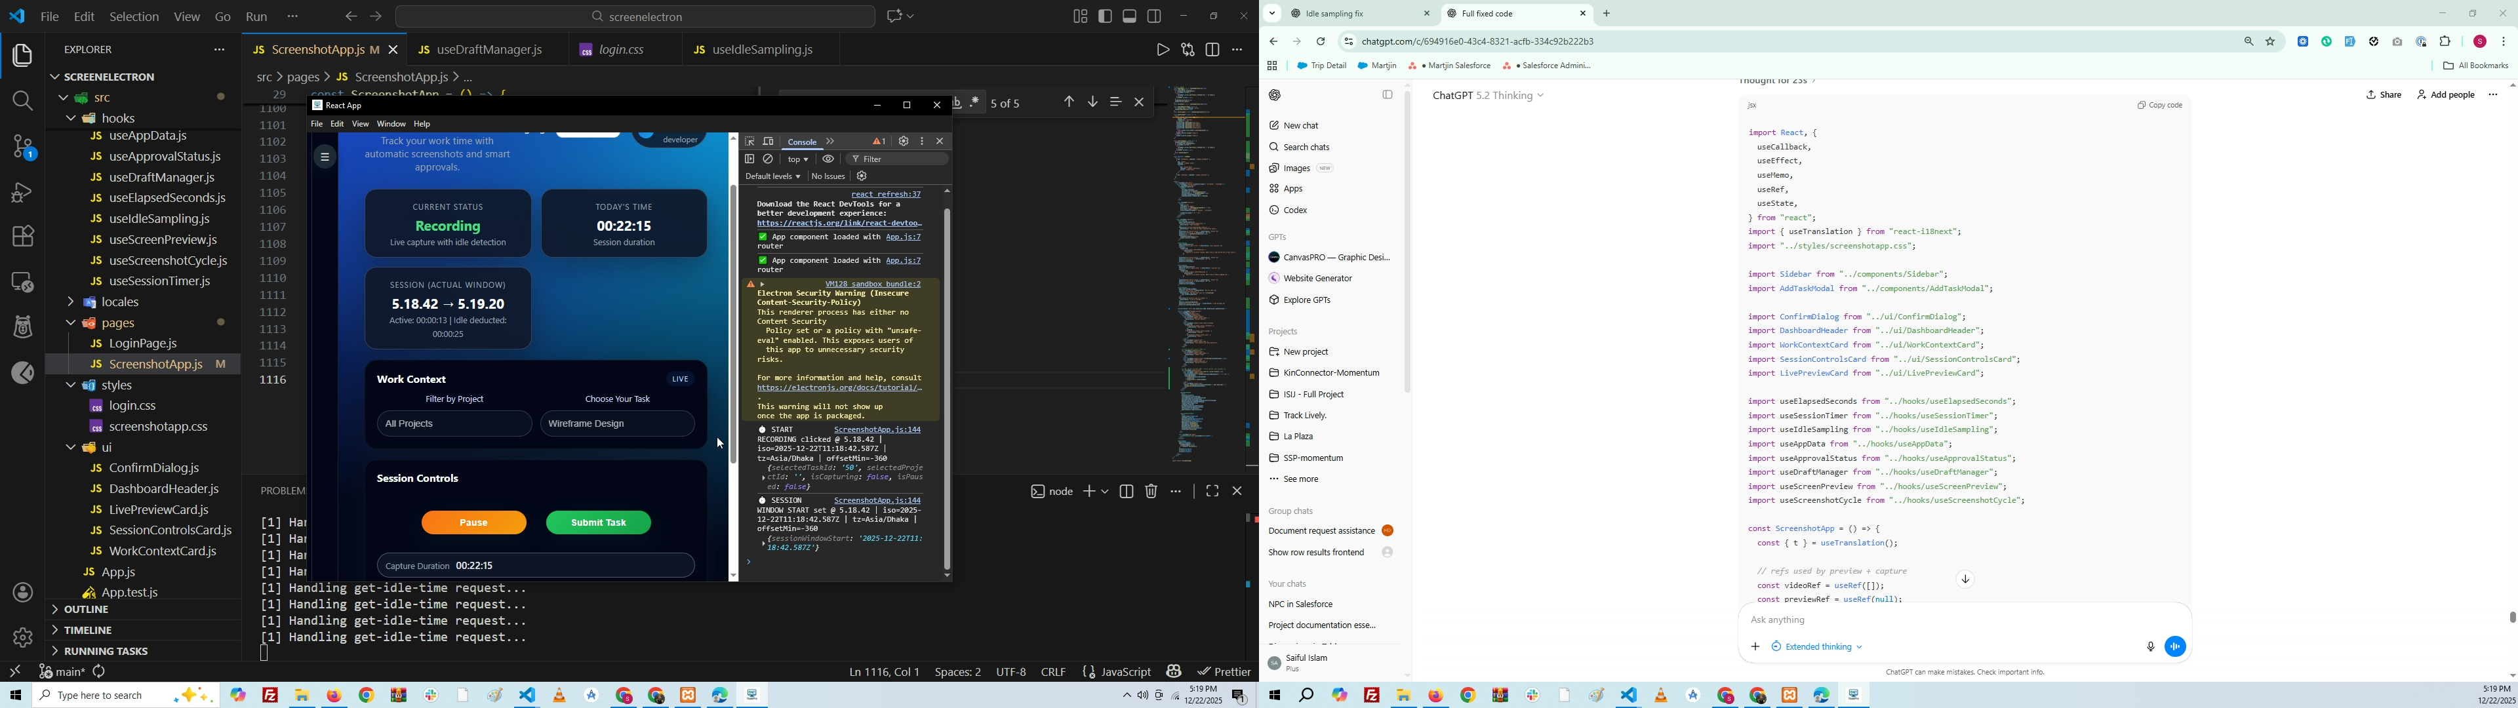This screenshot has height=708, width=2518.
Task: Select the inspect element tool in DevTools
Action: [x=749, y=142]
